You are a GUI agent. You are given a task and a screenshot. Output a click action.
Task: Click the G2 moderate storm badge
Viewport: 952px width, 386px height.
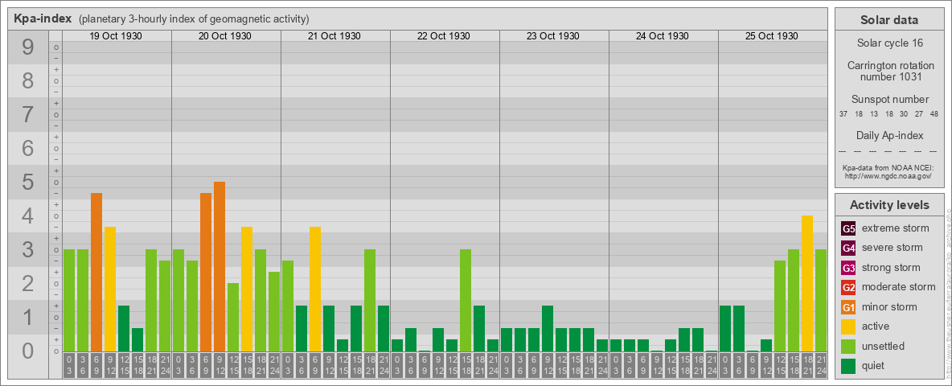tap(848, 287)
